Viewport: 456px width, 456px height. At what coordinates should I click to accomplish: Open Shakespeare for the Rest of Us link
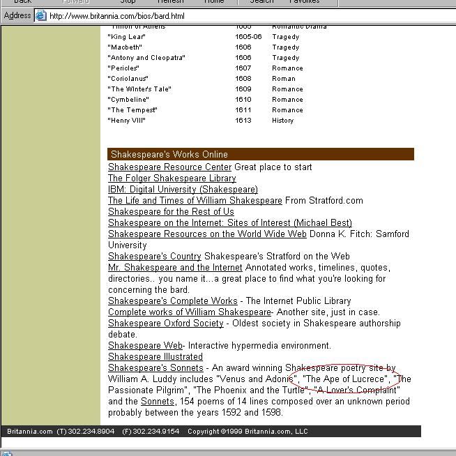(x=171, y=211)
